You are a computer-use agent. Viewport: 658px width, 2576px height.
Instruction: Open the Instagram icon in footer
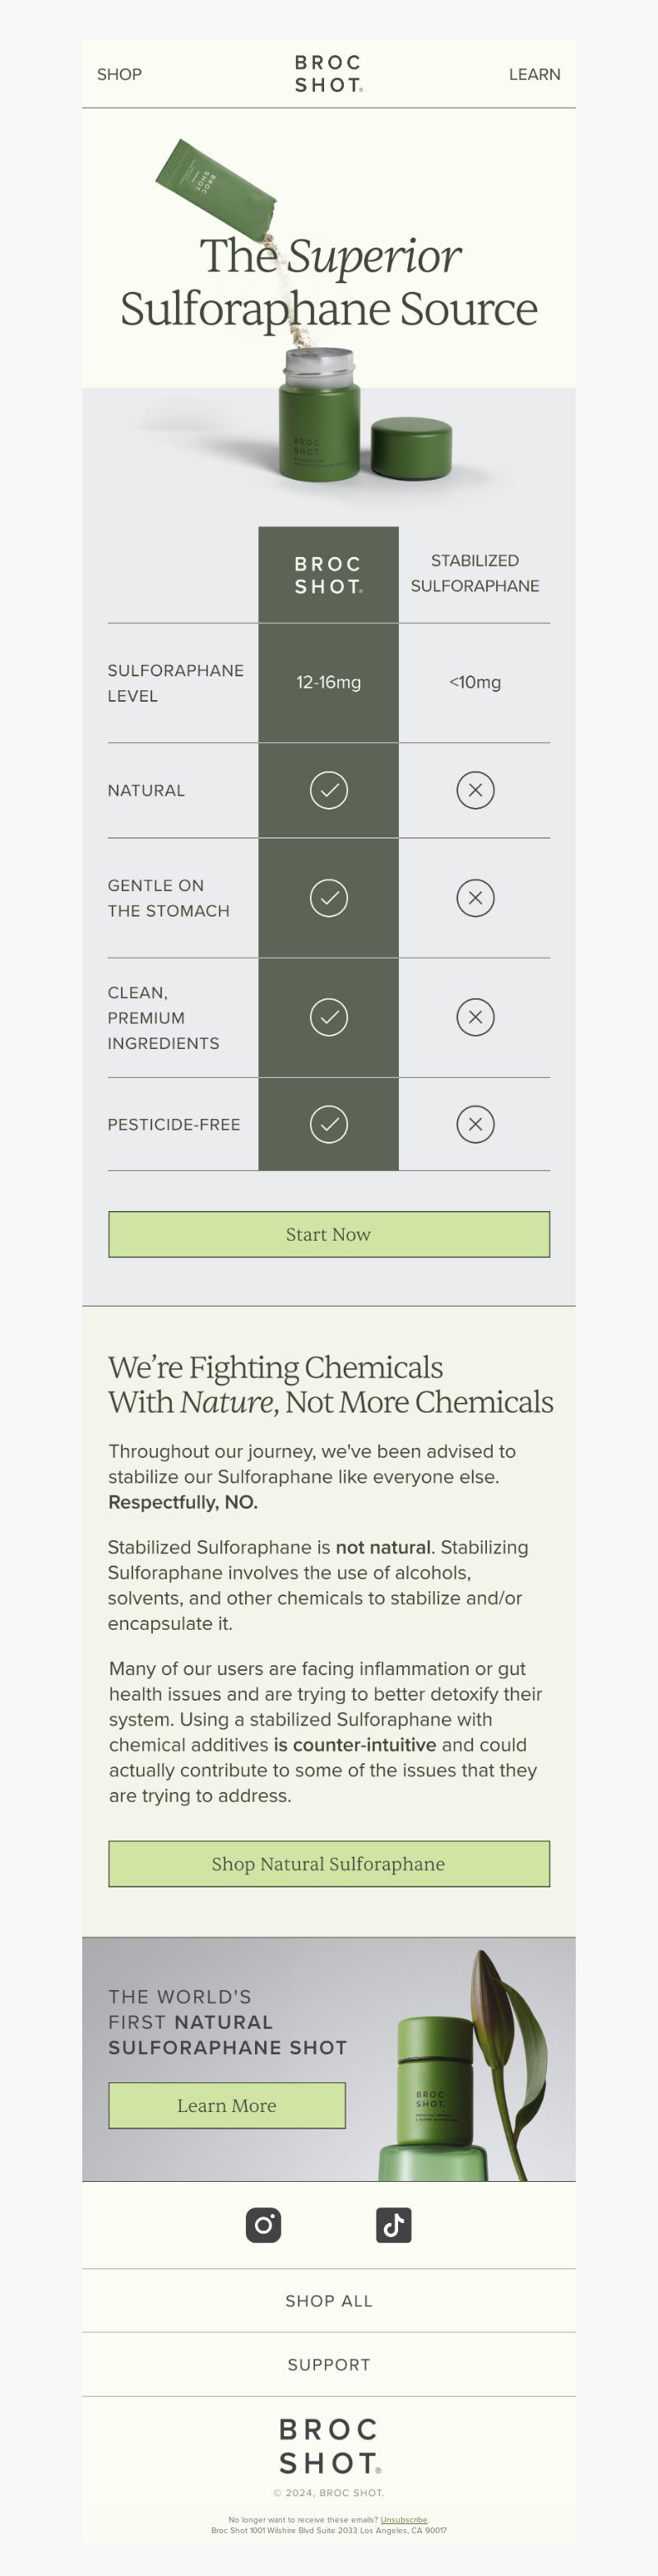(263, 2225)
